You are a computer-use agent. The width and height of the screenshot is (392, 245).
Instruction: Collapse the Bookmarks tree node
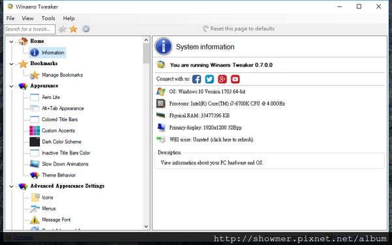11,64
